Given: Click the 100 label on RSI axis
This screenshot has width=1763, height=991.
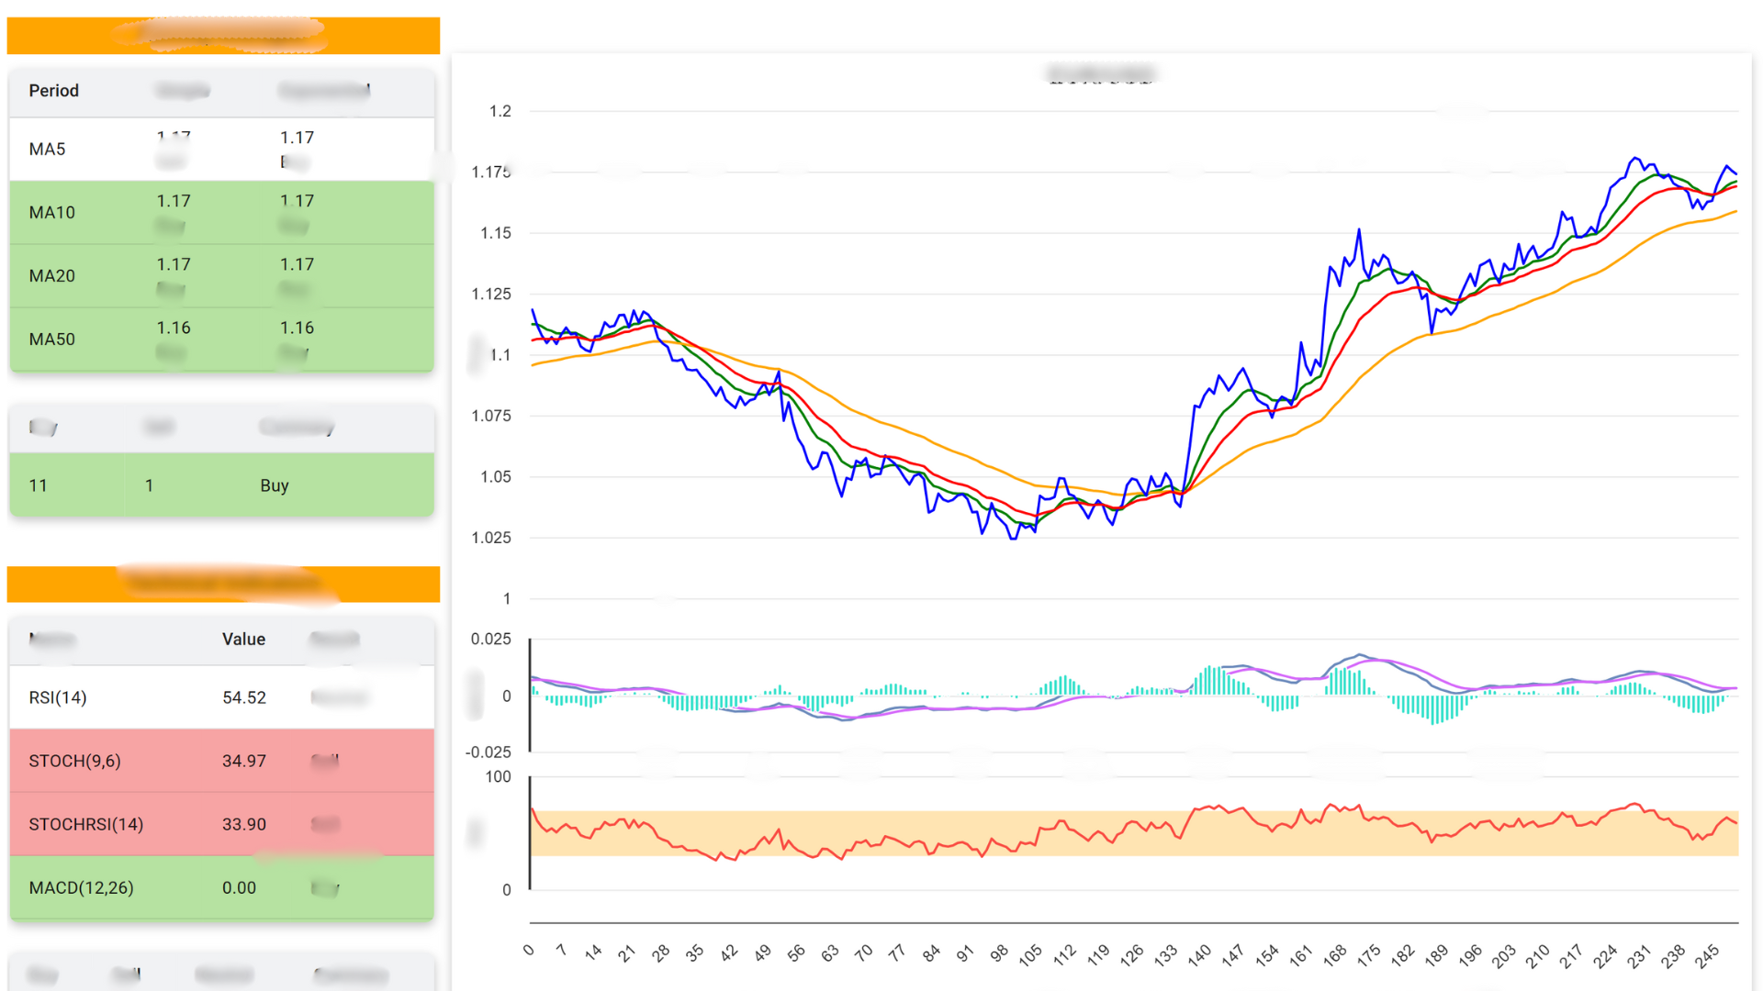Looking at the screenshot, I should (499, 777).
